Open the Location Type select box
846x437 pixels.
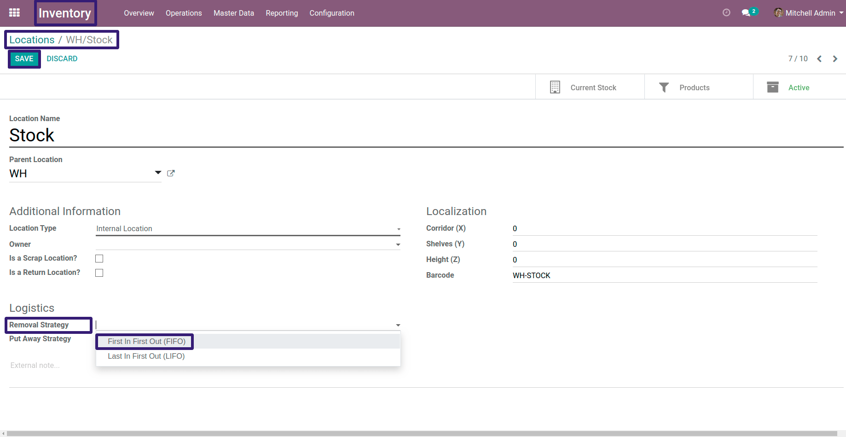[x=248, y=229]
